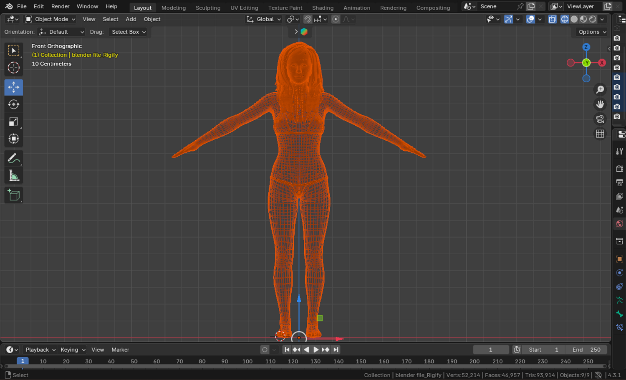
Task: Select the Move tool
Action: coord(14,87)
